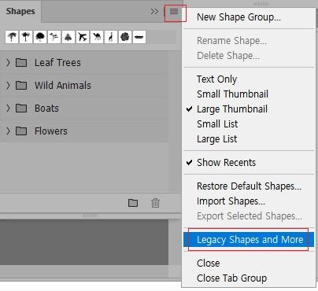The height and width of the screenshot is (291, 318).
Task: Select the Flowers group label
Action: pyautogui.click(x=50, y=131)
